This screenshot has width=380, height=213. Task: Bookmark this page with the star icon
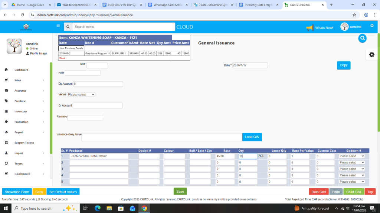pos(354,15)
